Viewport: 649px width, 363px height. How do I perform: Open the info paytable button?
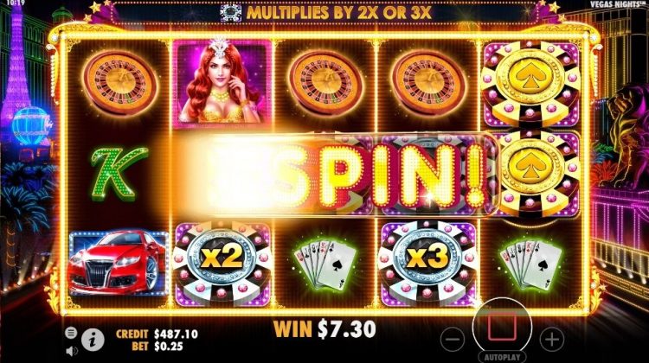[x=93, y=341]
